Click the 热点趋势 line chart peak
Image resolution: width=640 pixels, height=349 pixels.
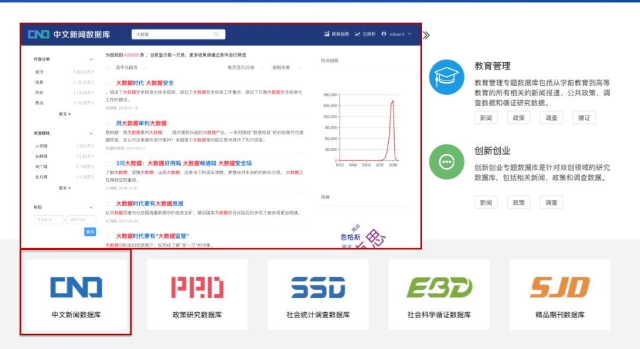[393, 100]
